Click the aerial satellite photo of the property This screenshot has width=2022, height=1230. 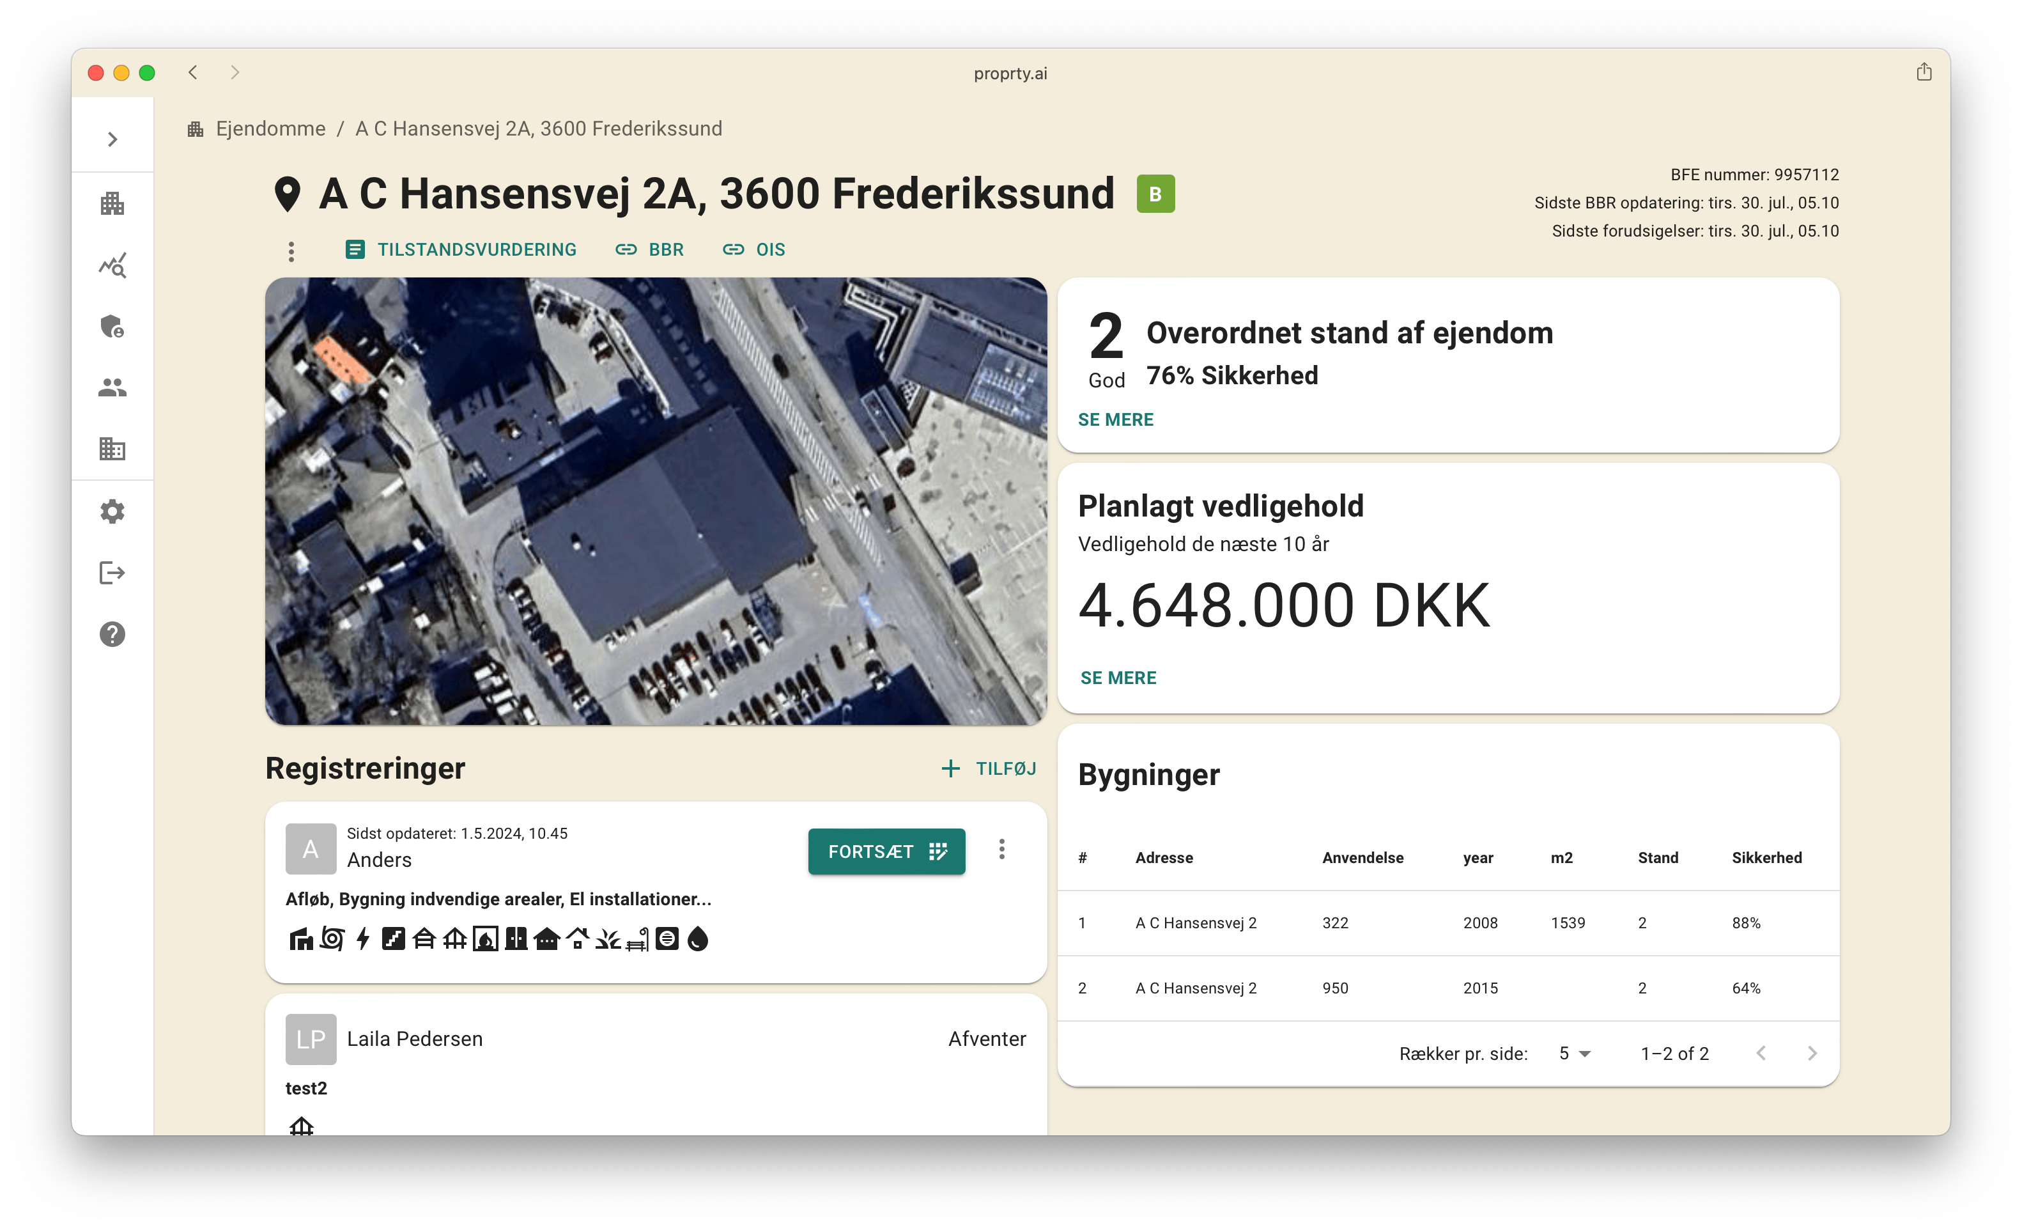[x=656, y=501]
